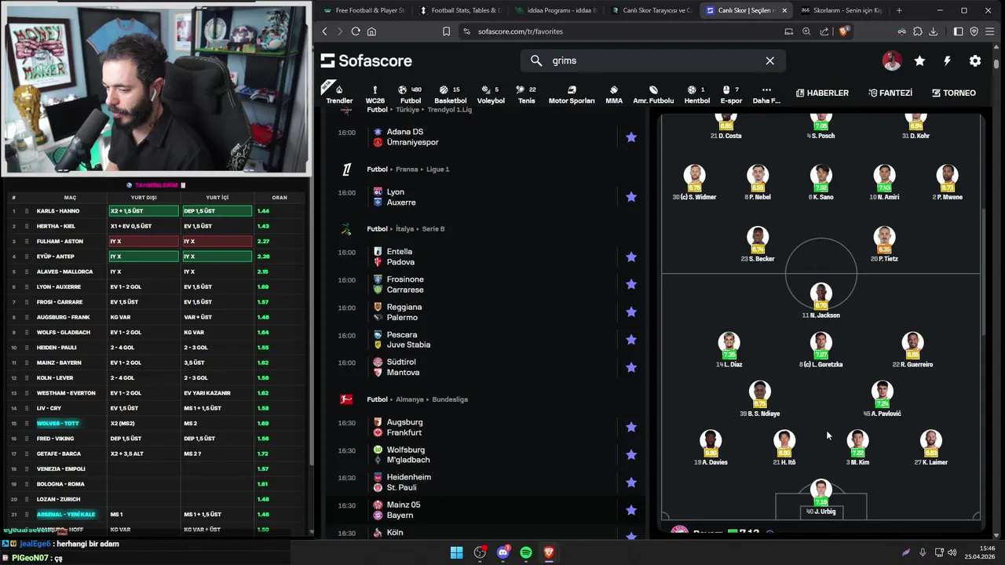Select the Hentbol sport category
The height and width of the screenshot is (565, 1005).
(x=696, y=94)
